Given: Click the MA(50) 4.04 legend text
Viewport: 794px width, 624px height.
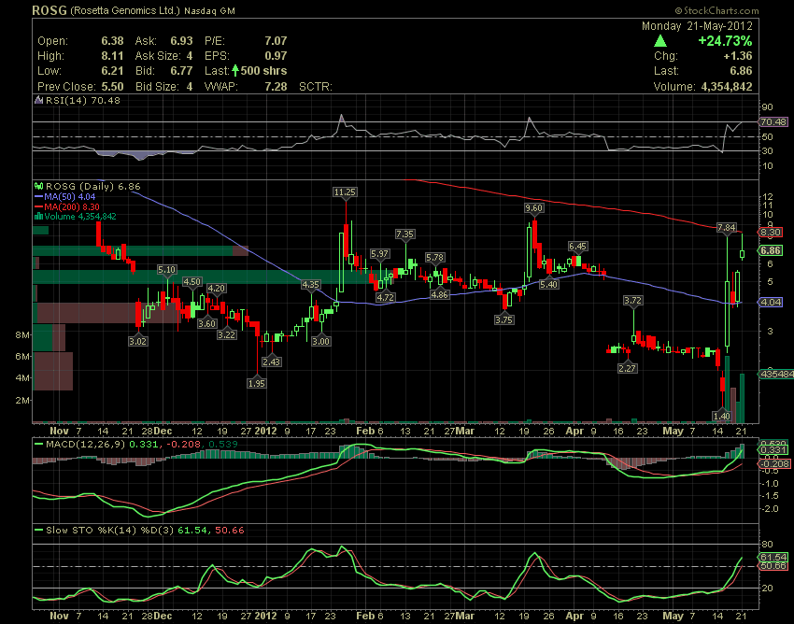Looking at the screenshot, I should coord(70,196).
